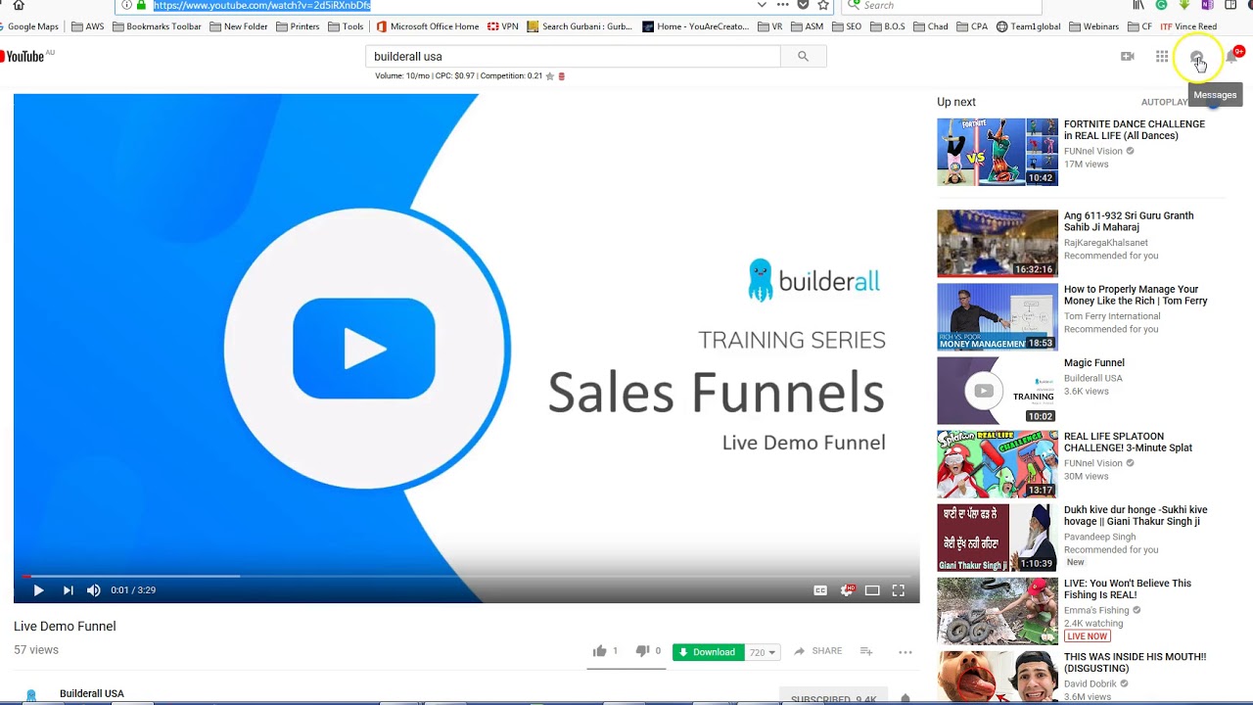Toggle closed captions on the player
The height and width of the screenshot is (705, 1253).
820,590
